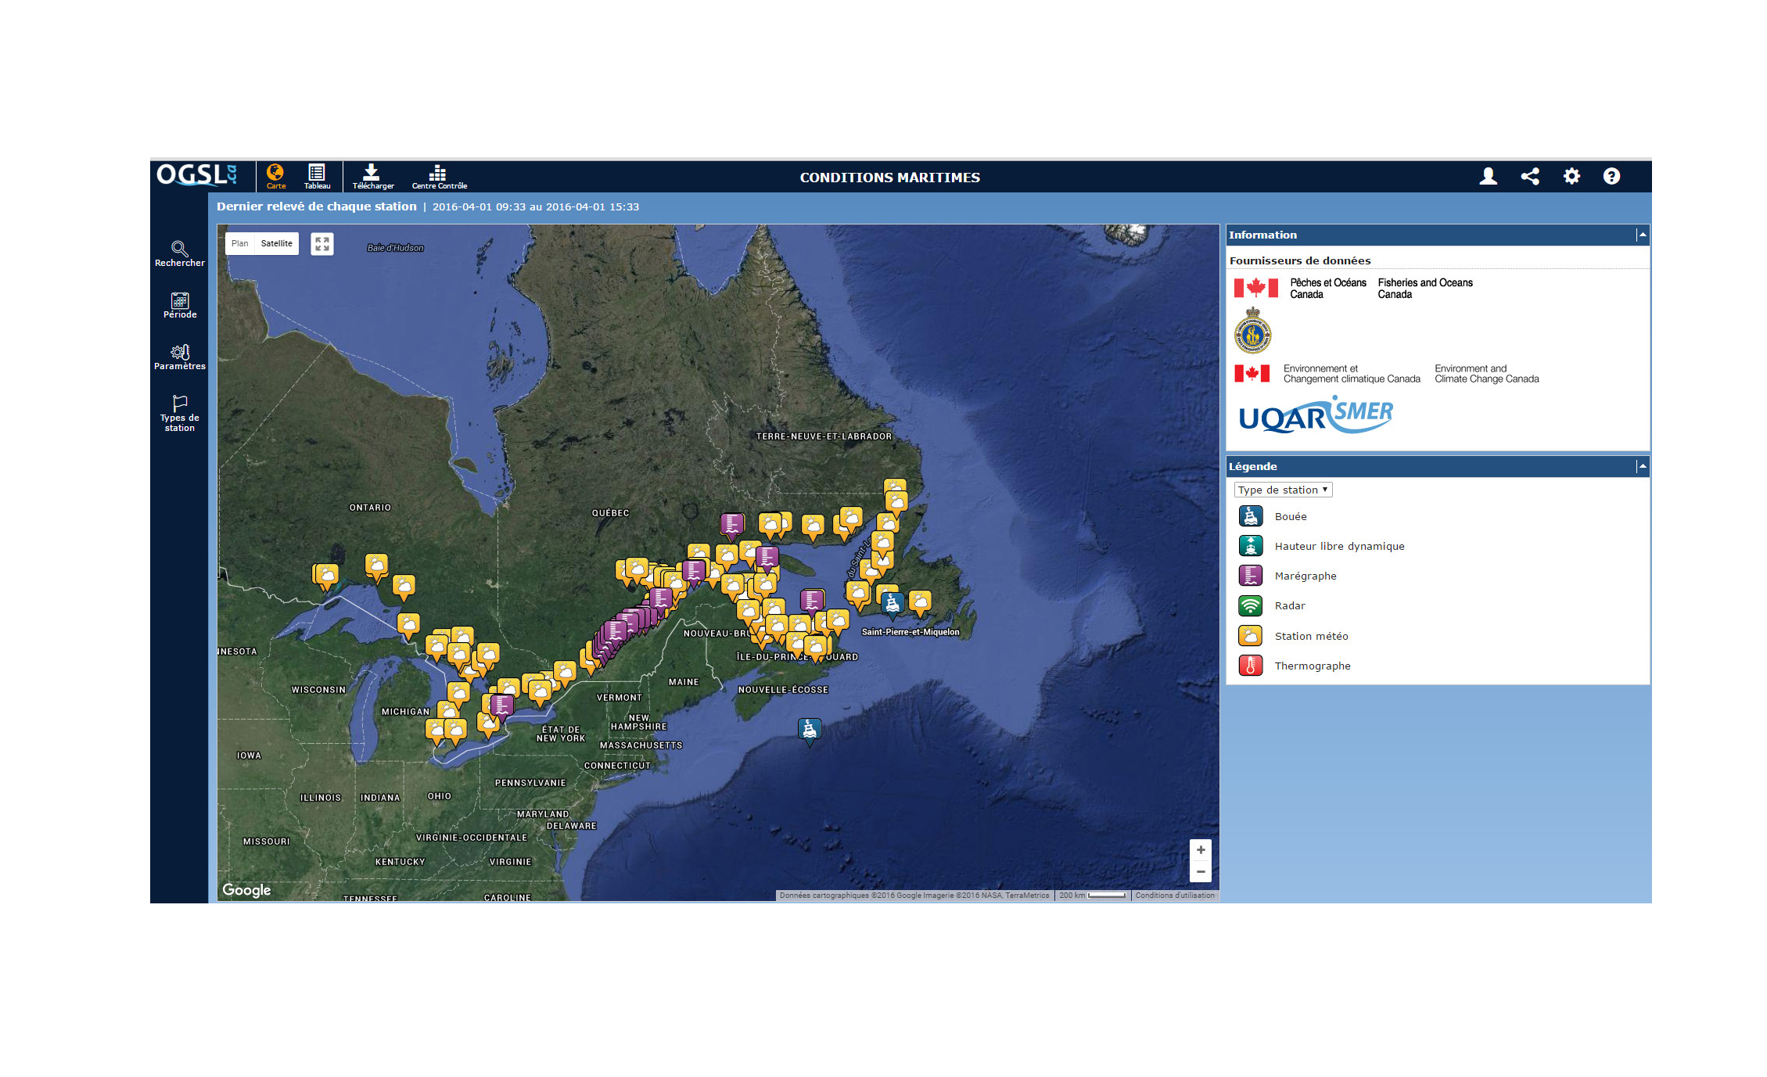This screenshot has width=1767, height=1077.
Task: Toggle fullscreen map view
Action: 322,244
